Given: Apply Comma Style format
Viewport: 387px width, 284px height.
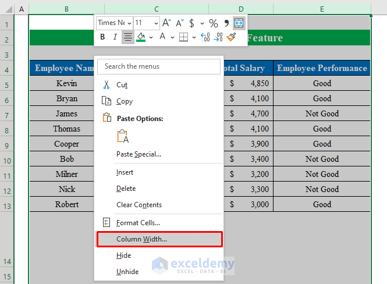Looking at the screenshot, I should (226, 23).
